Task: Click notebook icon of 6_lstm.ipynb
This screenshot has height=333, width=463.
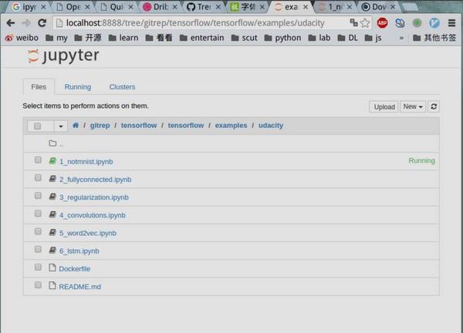Action: click(x=52, y=250)
